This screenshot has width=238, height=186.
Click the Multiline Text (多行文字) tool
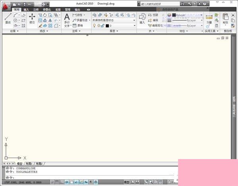67,20
